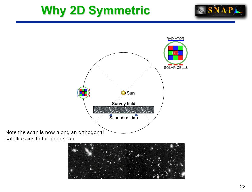The width and height of the screenshot is (252, 192).
Task: Click the deep-field galaxy photo
Action: pos(126,161)
